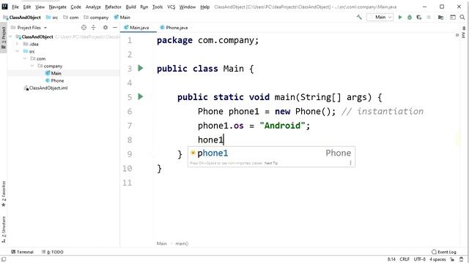Open Project Structure from the toolbar icon

click(440, 18)
